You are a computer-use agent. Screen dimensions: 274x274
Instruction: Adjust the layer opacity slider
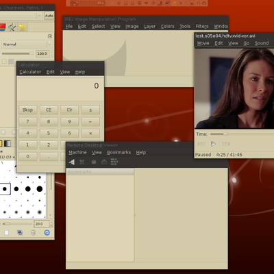coord(18,53)
